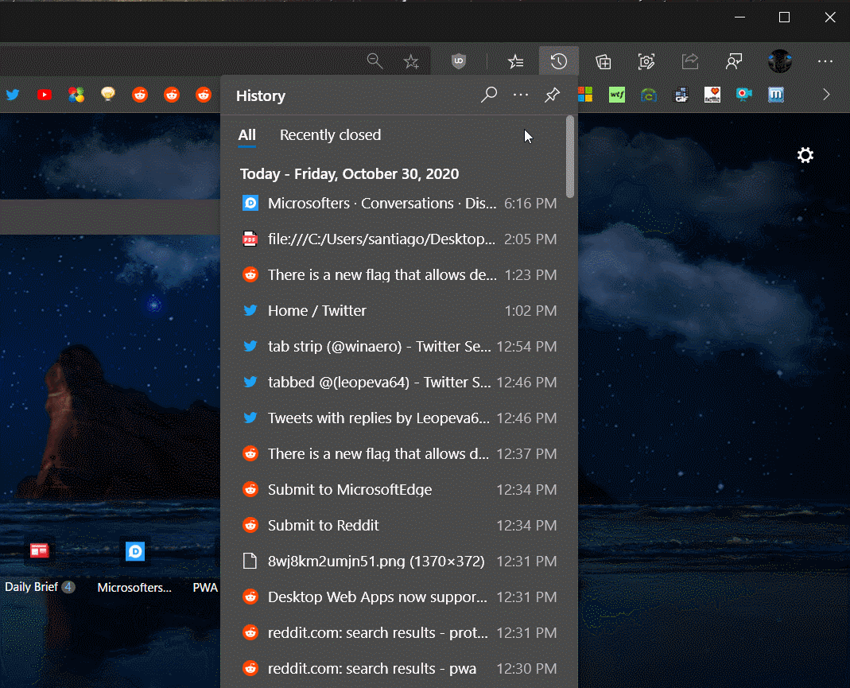Open reddit.com search results - pwa entry
This screenshot has height=688, width=850.
pyautogui.click(x=399, y=668)
